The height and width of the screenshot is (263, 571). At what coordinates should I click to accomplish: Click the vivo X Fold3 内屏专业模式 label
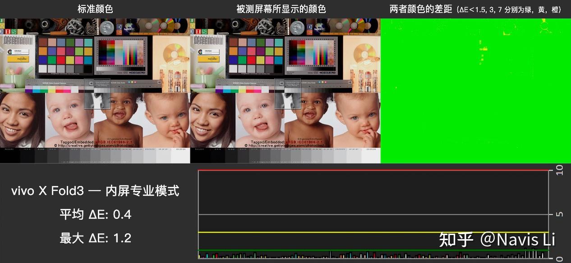coord(96,191)
